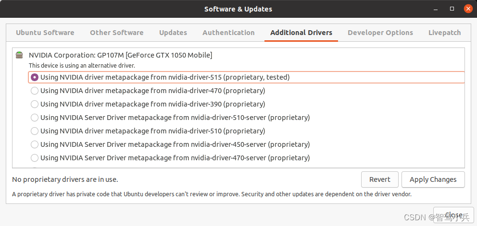Viewport: 477px width, 226px height.
Task: Pick nvidia-driver-510-server Server Driver option
Action: click(x=35, y=118)
